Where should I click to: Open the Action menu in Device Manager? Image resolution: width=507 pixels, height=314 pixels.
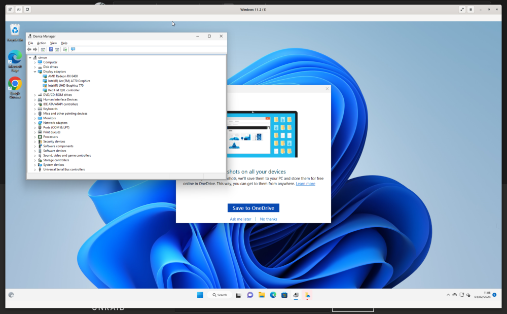point(42,43)
